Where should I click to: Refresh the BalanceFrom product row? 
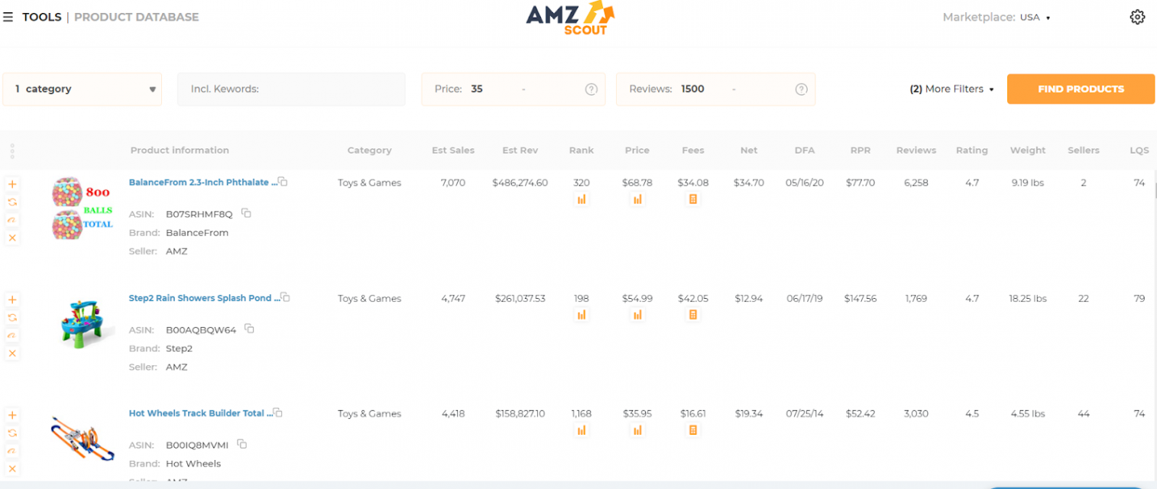tap(12, 202)
